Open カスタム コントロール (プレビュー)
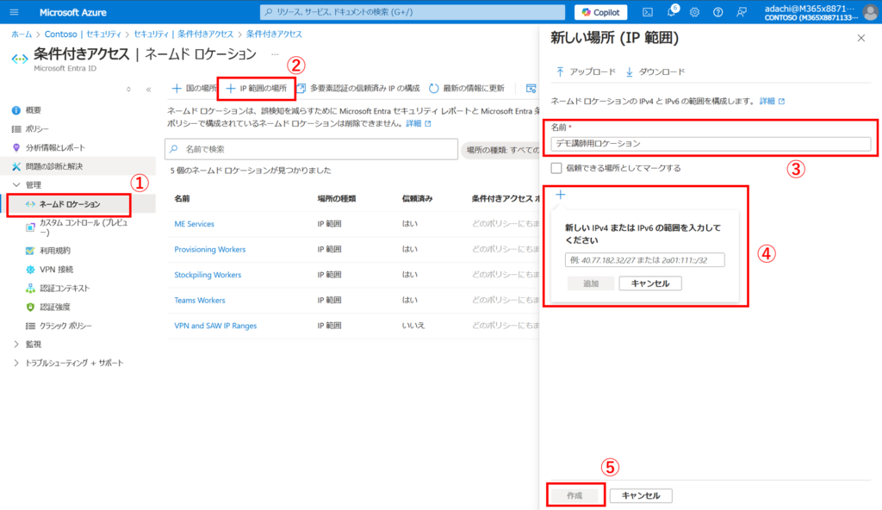This screenshot has height=510, width=882. [84, 227]
